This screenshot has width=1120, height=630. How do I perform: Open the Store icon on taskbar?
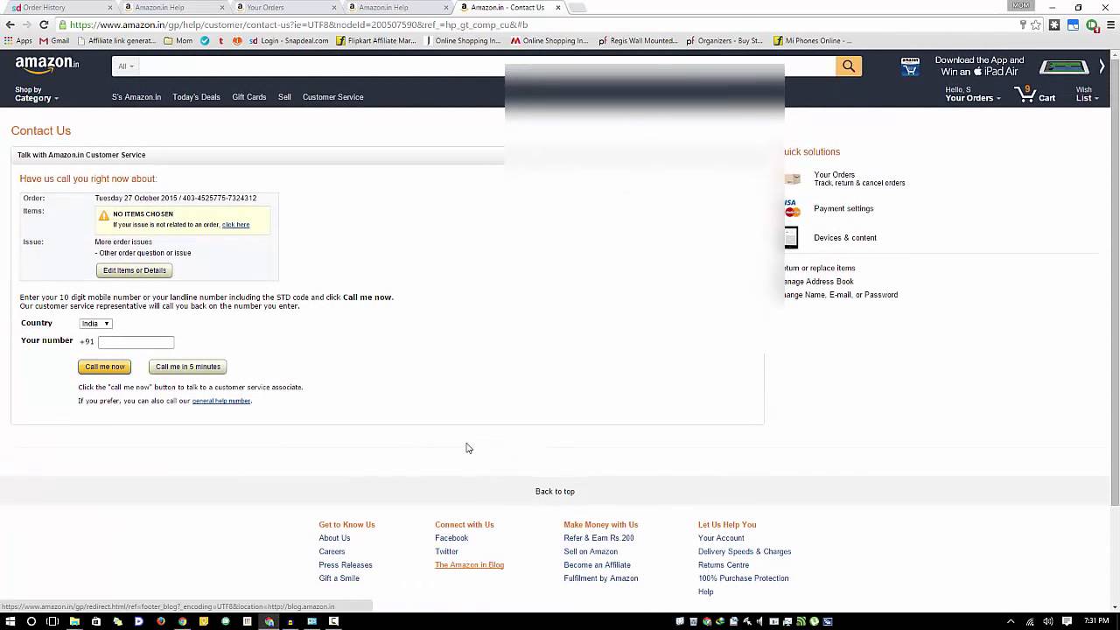tap(96, 621)
